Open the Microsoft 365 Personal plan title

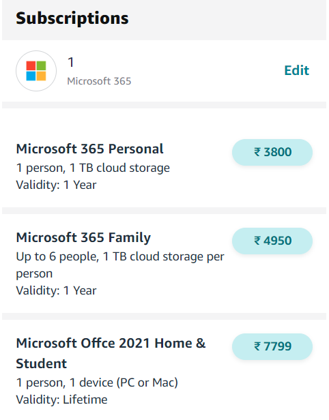pos(90,149)
